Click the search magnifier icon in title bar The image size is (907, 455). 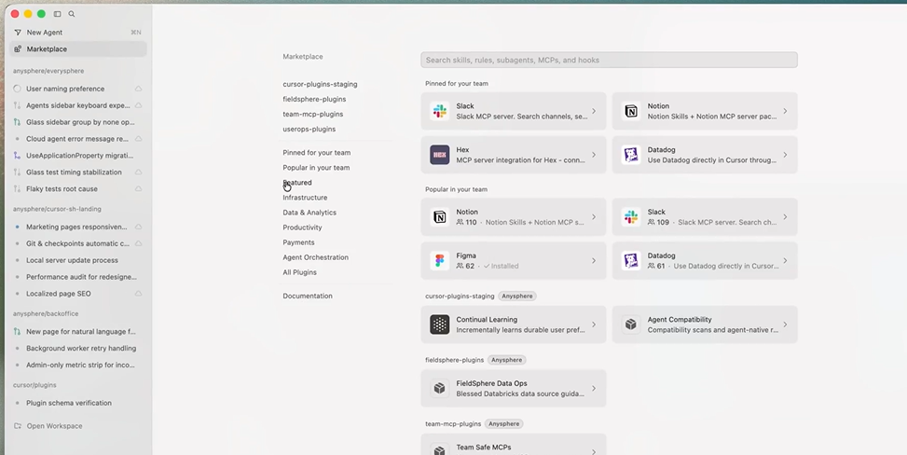72,14
